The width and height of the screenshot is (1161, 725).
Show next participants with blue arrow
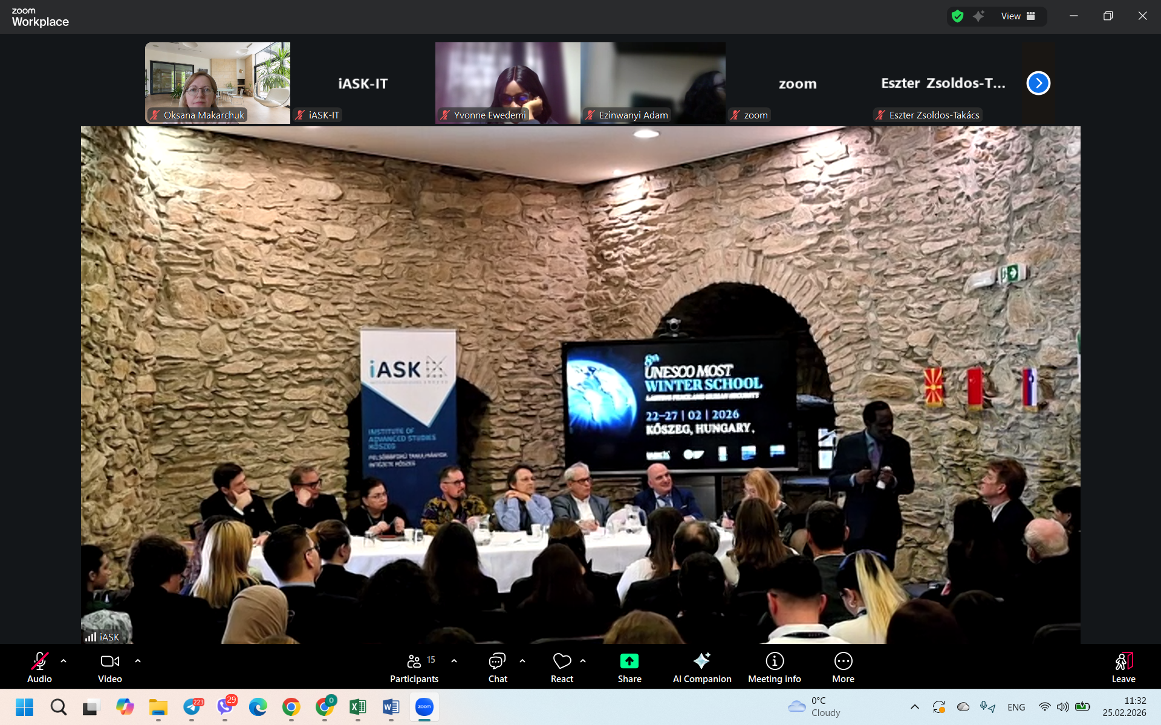(x=1038, y=83)
